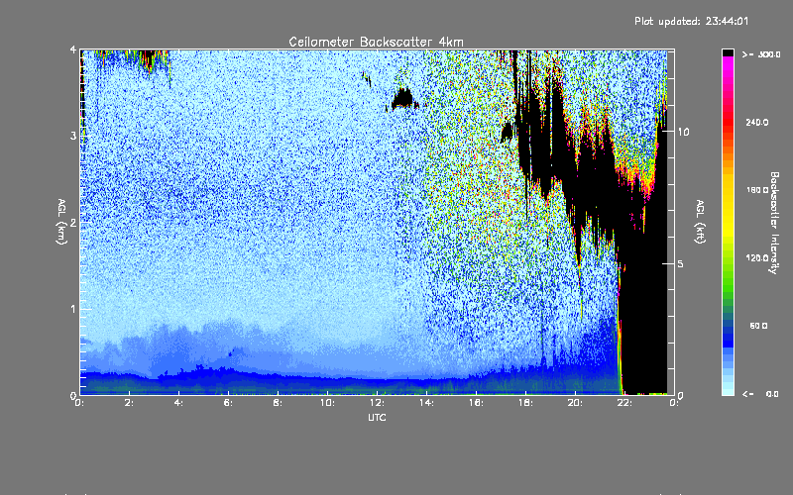Click the '3' tick on km axis

click(73, 136)
